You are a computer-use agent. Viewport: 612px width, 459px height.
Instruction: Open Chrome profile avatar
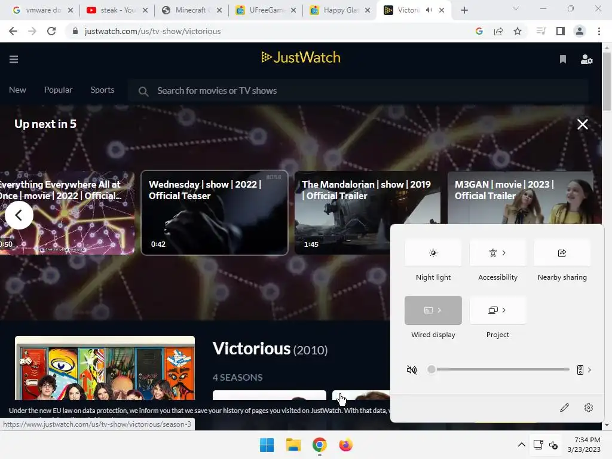(580, 31)
